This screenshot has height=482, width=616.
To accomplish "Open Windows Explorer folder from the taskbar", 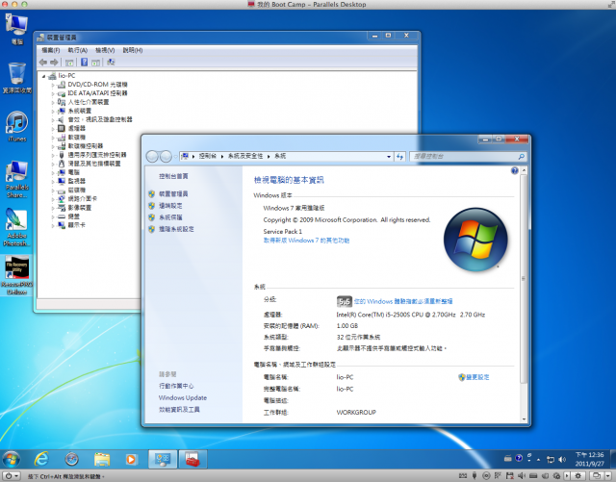I will click(x=102, y=459).
